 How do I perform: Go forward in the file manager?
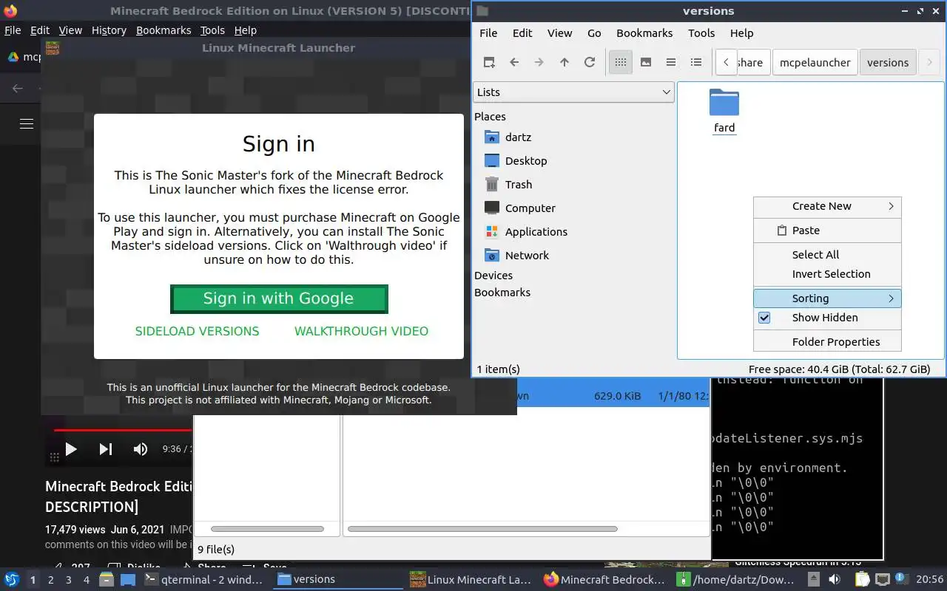(539, 62)
